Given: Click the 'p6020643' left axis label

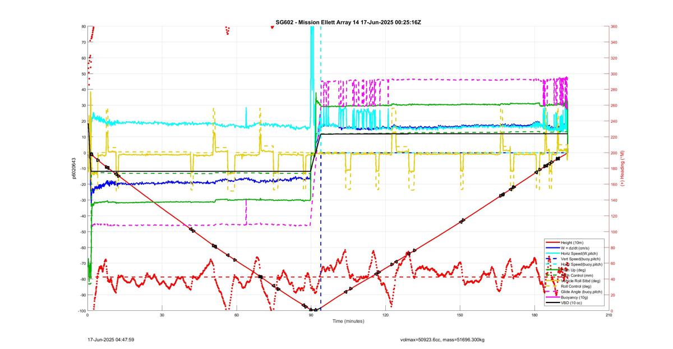Looking at the screenshot, I should 73,168.
